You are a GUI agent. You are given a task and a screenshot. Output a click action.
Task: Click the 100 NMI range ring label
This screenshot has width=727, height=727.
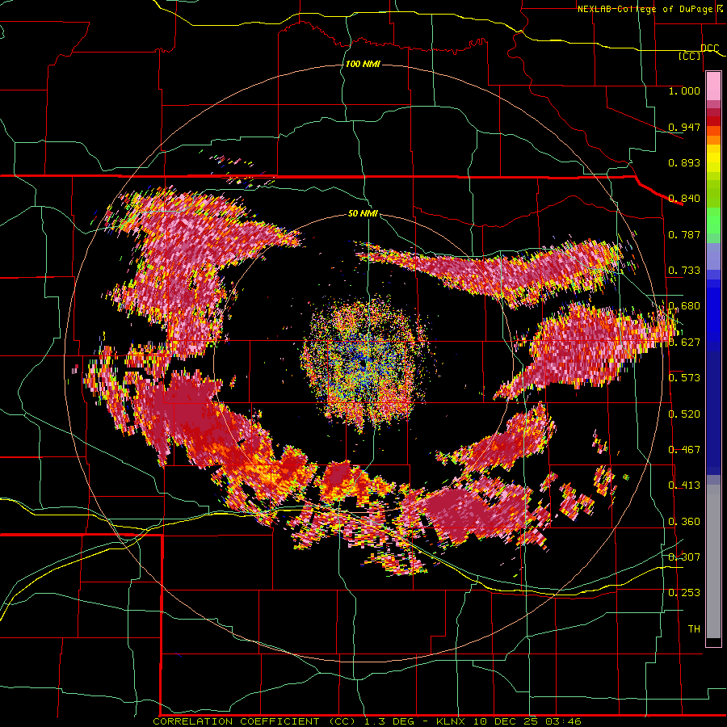(363, 64)
